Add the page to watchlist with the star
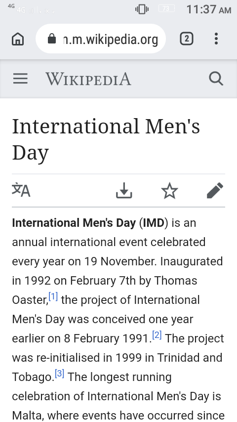This screenshot has width=237, height=422. point(169,191)
